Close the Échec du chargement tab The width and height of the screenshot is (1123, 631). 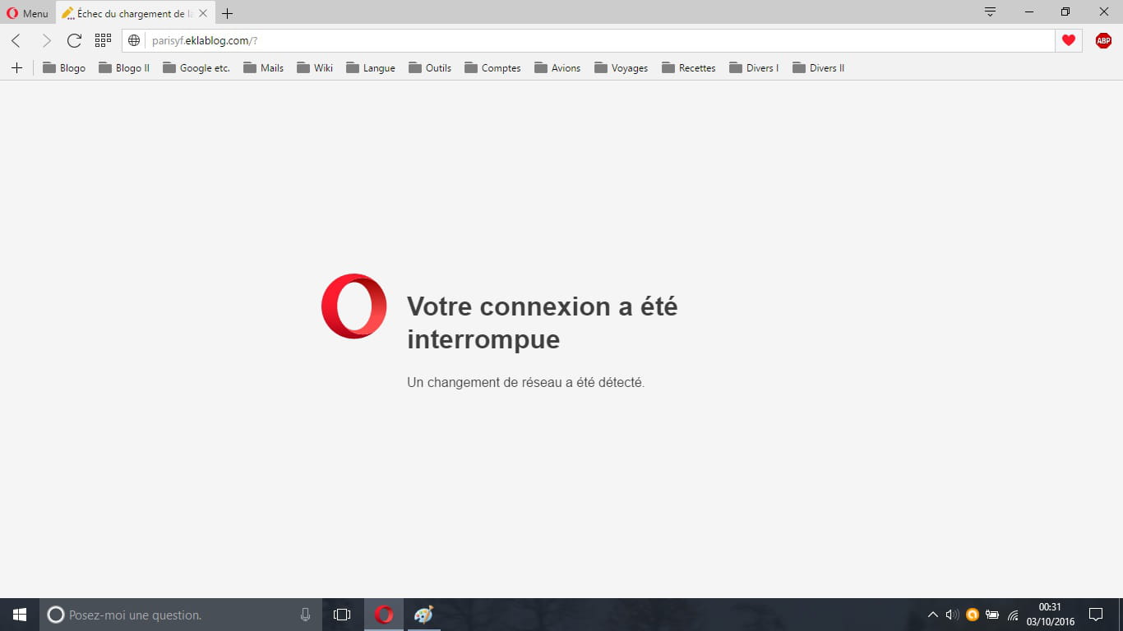click(203, 13)
